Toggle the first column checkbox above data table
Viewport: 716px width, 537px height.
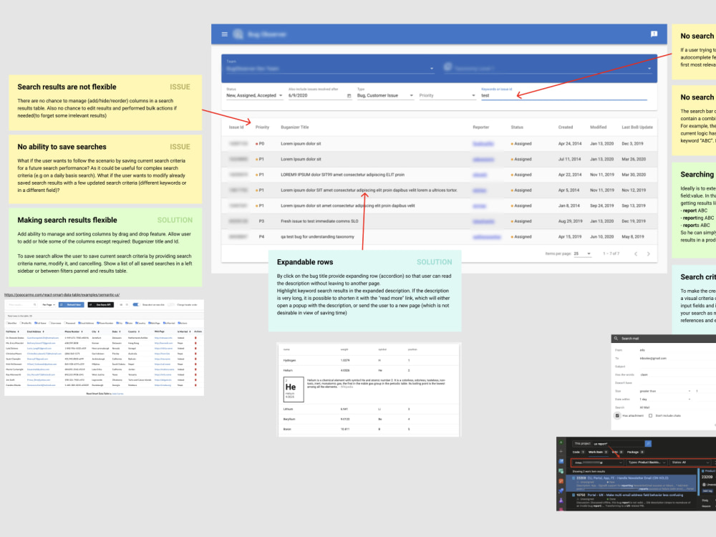point(7,323)
